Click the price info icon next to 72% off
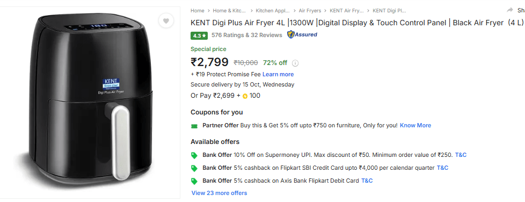 click(295, 63)
